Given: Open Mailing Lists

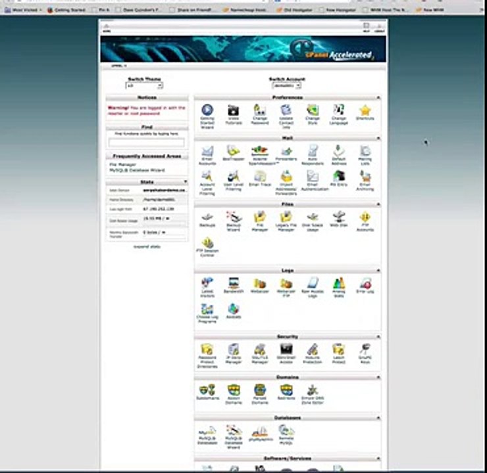Looking at the screenshot, I should 365,151.
